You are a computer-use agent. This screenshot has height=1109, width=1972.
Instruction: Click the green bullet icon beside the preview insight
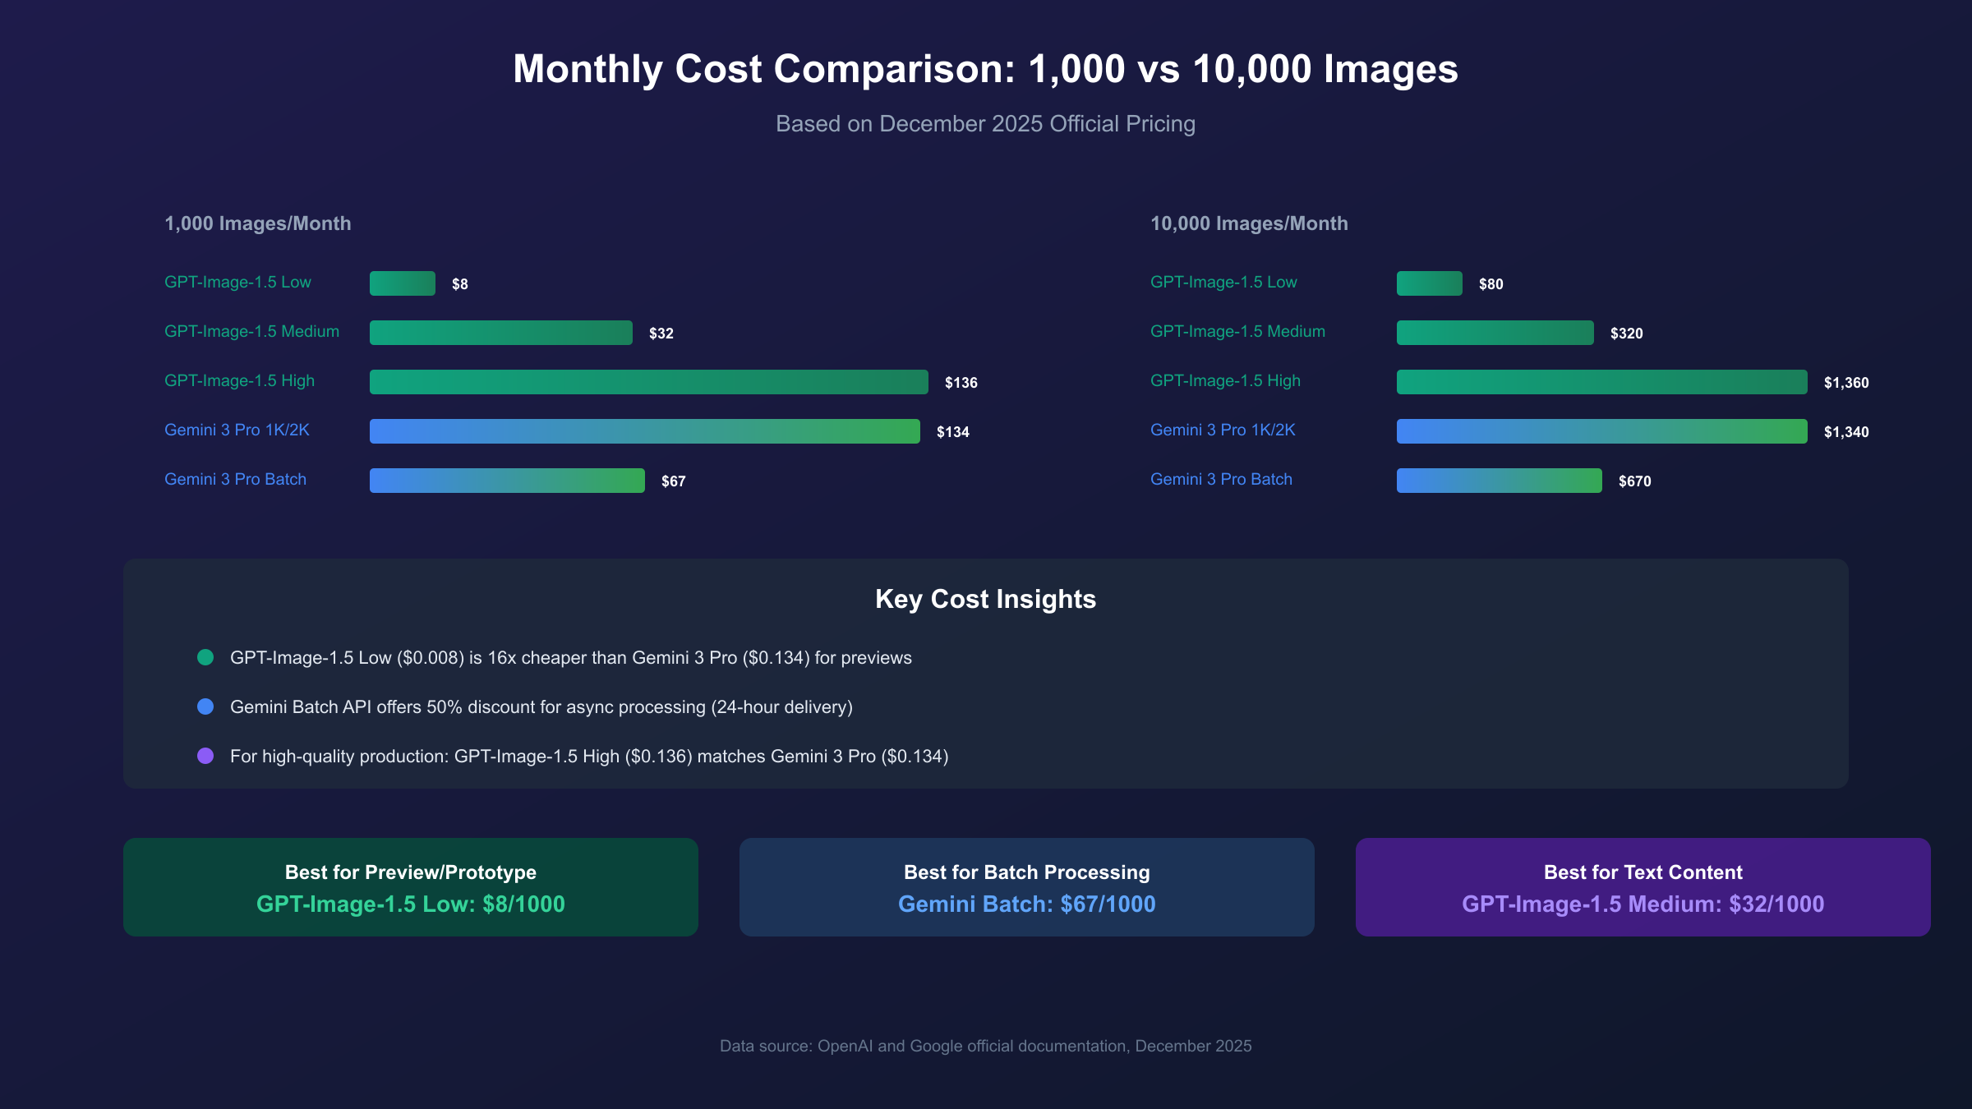pos(205,657)
